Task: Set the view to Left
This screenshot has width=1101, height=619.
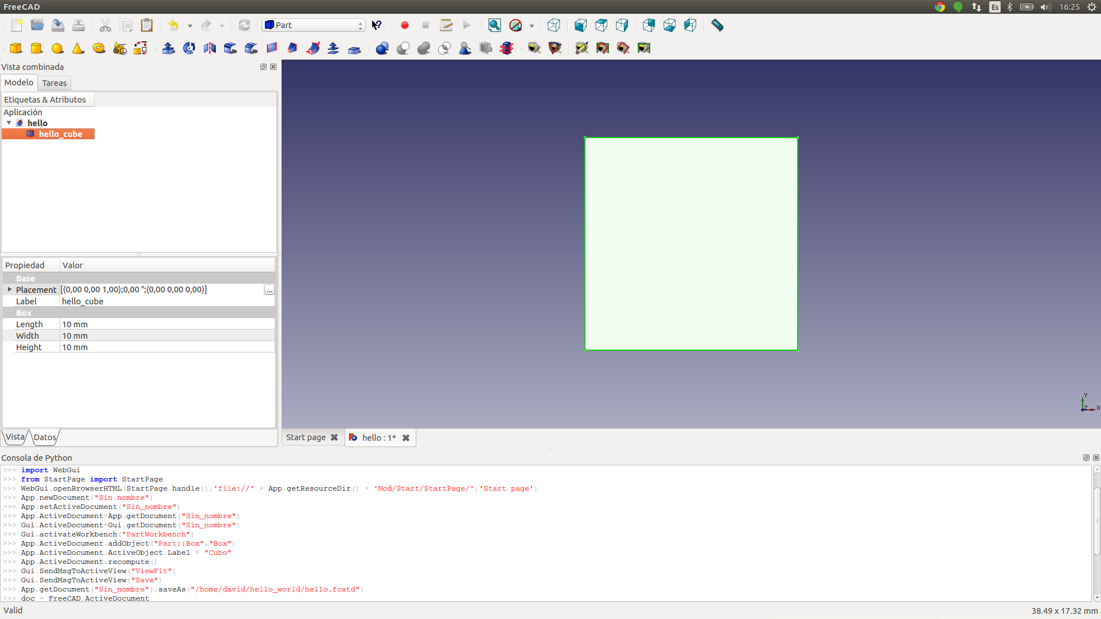Action: click(x=690, y=25)
